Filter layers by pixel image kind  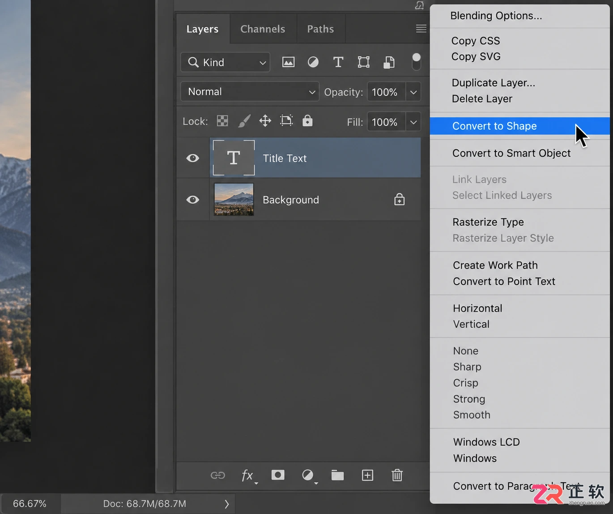point(288,62)
